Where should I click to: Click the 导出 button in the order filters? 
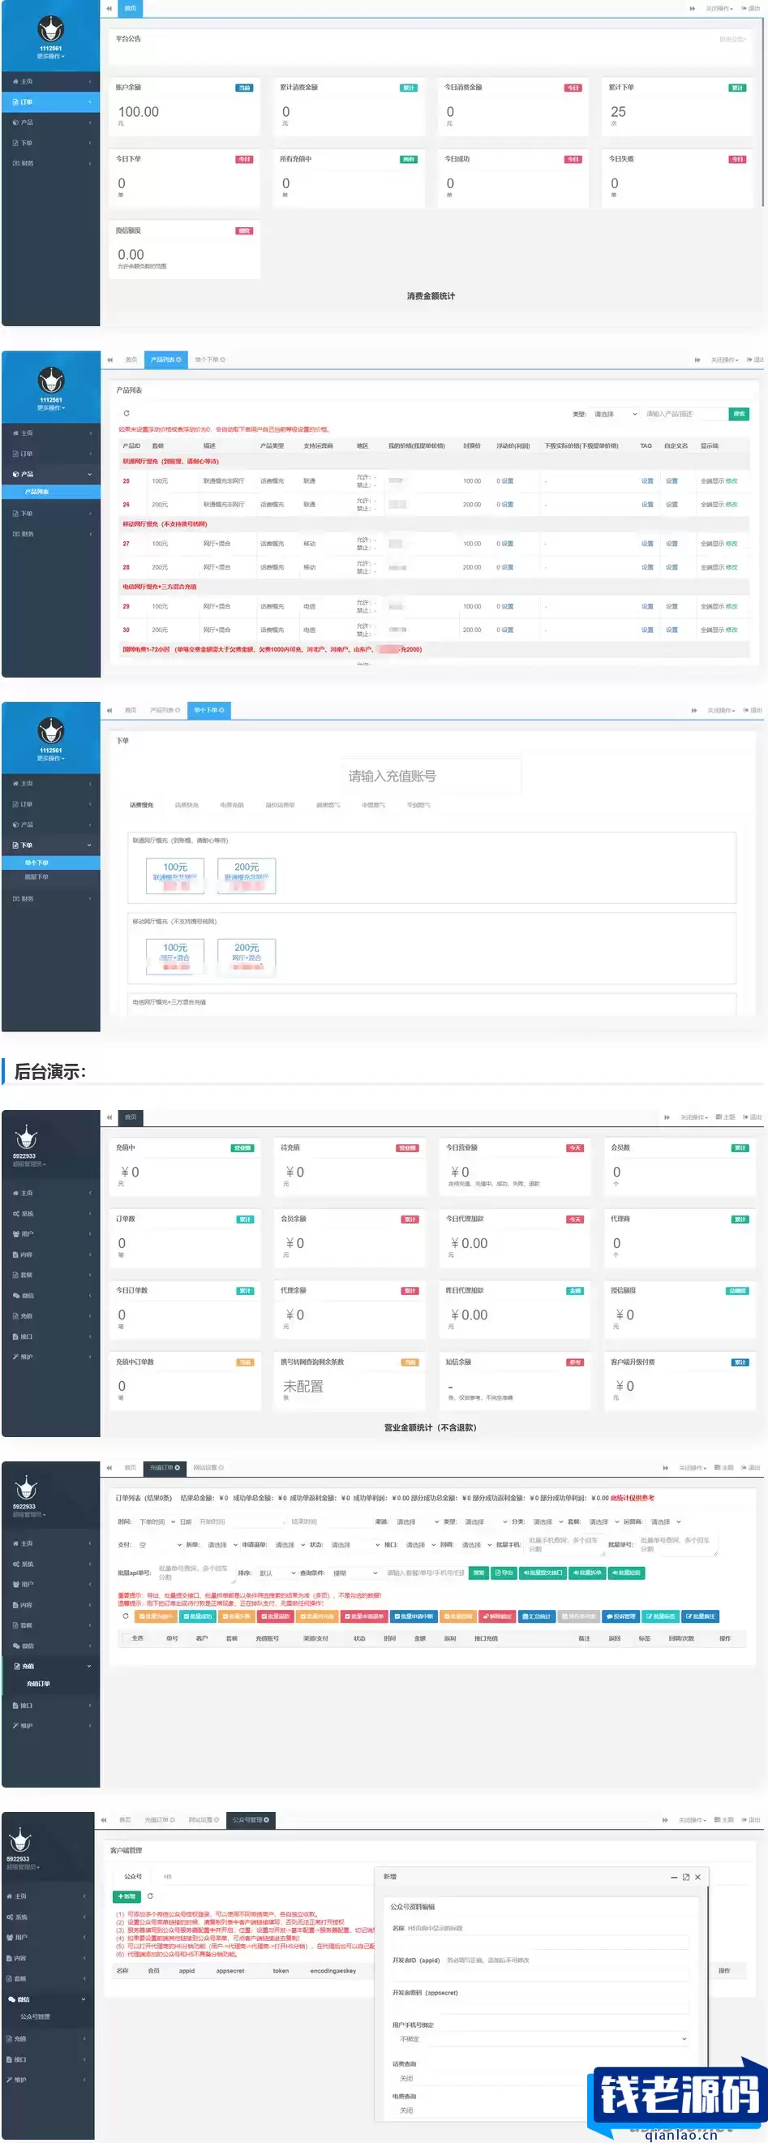click(x=504, y=1573)
